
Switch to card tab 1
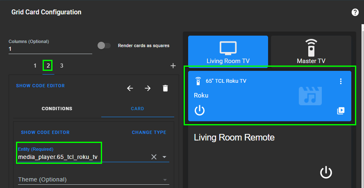pyautogui.click(x=35, y=66)
